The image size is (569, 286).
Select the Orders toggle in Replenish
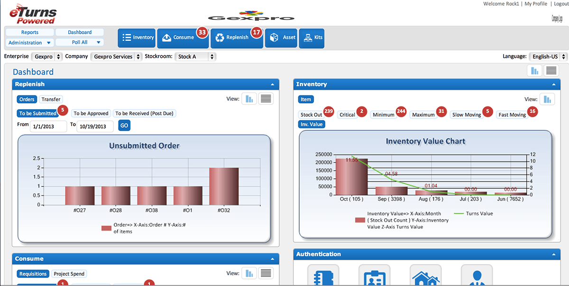tap(27, 100)
